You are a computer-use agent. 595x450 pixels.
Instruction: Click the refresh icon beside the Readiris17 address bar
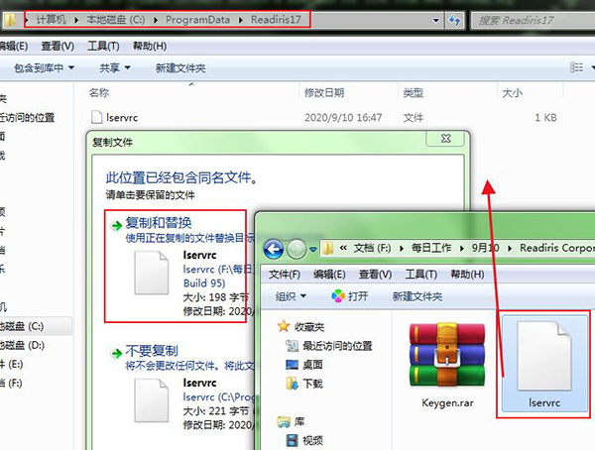pos(454,20)
